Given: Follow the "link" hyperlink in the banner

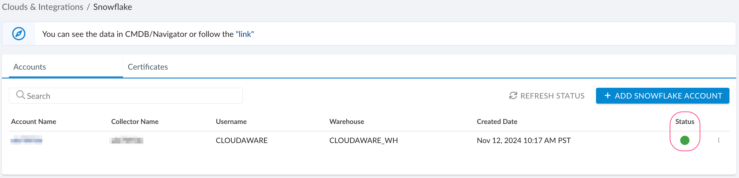Looking at the screenshot, I should [x=245, y=34].
